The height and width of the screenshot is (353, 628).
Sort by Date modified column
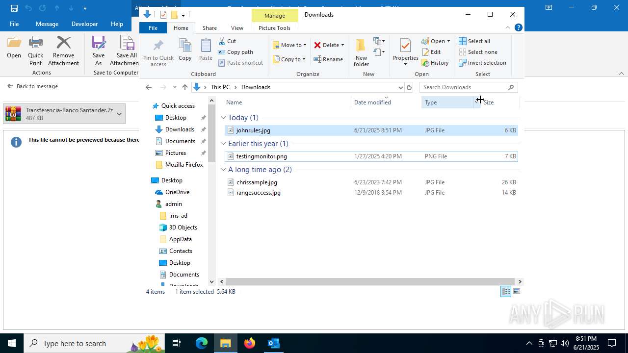point(386,102)
